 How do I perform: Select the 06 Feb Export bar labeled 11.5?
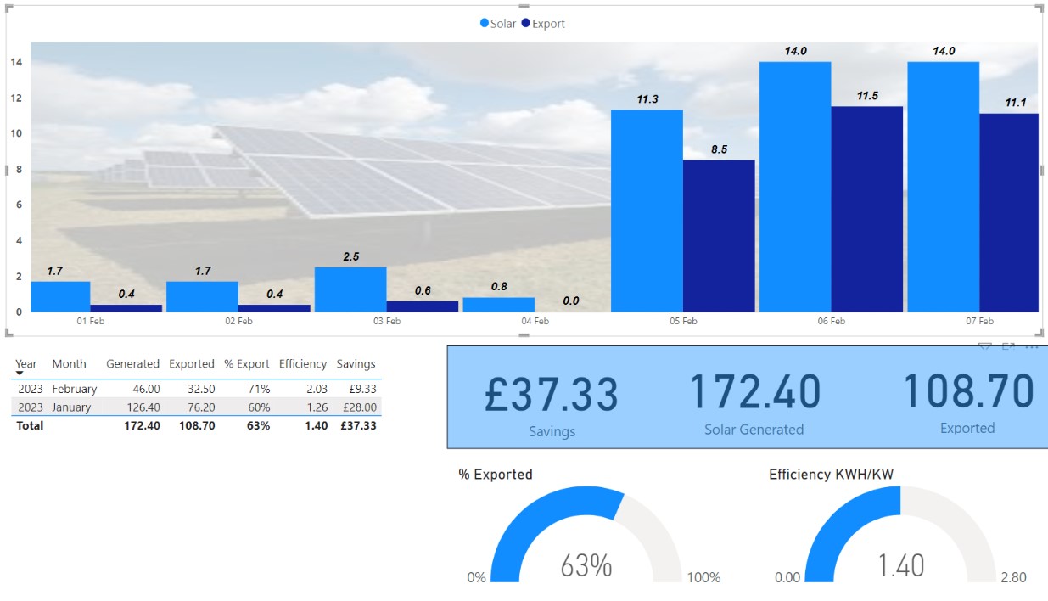coord(867,209)
